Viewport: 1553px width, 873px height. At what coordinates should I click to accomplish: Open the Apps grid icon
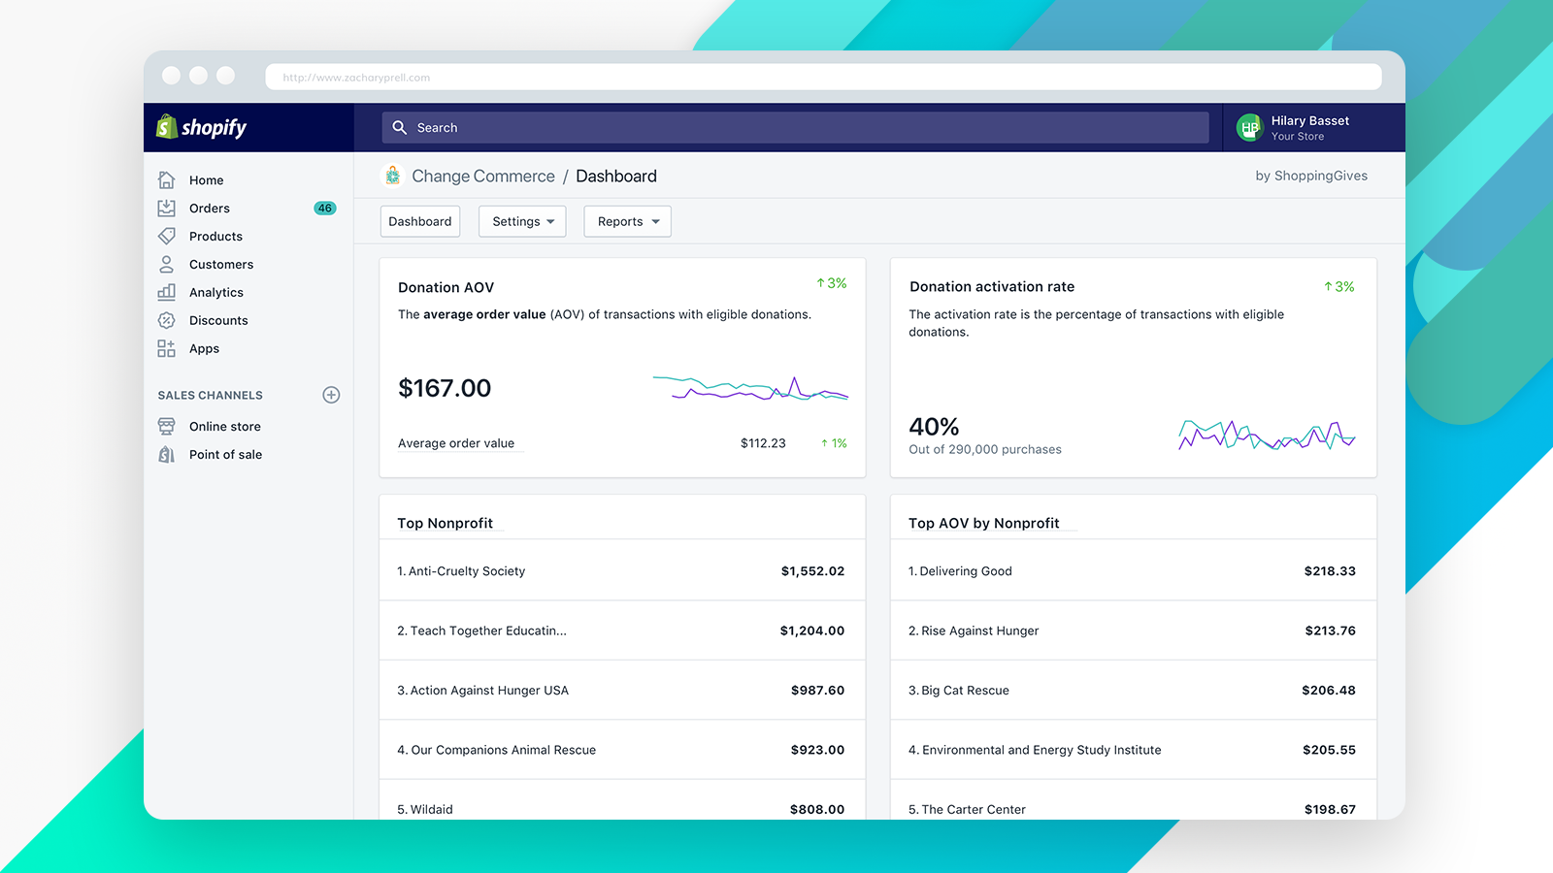[x=167, y=348]
